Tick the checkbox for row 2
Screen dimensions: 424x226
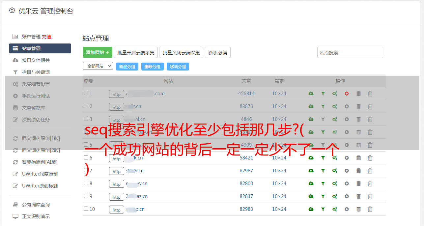[x=86, y=106]
